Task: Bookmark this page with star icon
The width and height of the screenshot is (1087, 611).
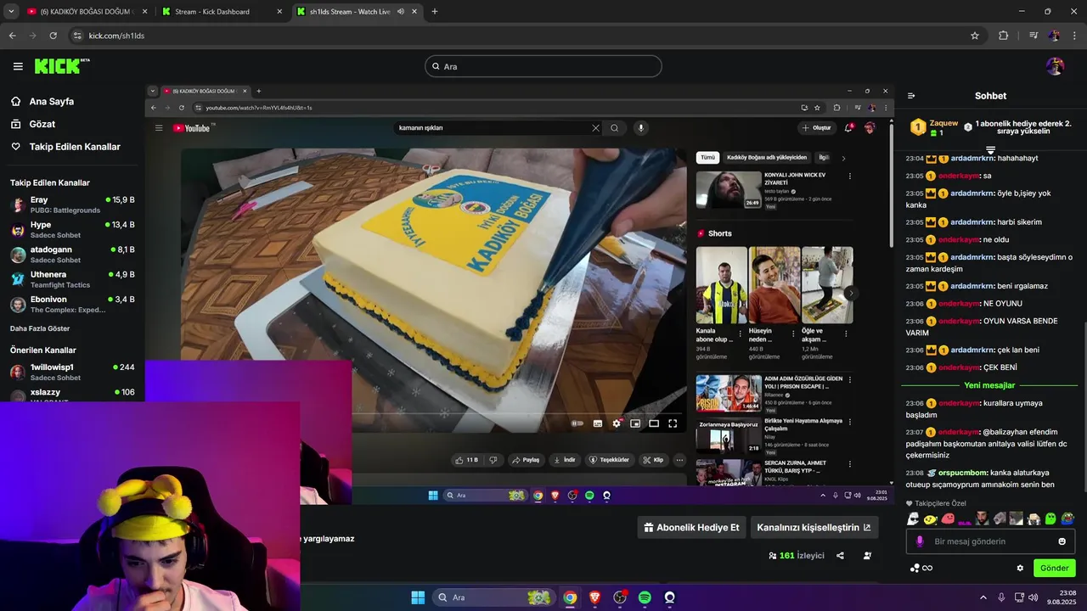Action: 975,36
